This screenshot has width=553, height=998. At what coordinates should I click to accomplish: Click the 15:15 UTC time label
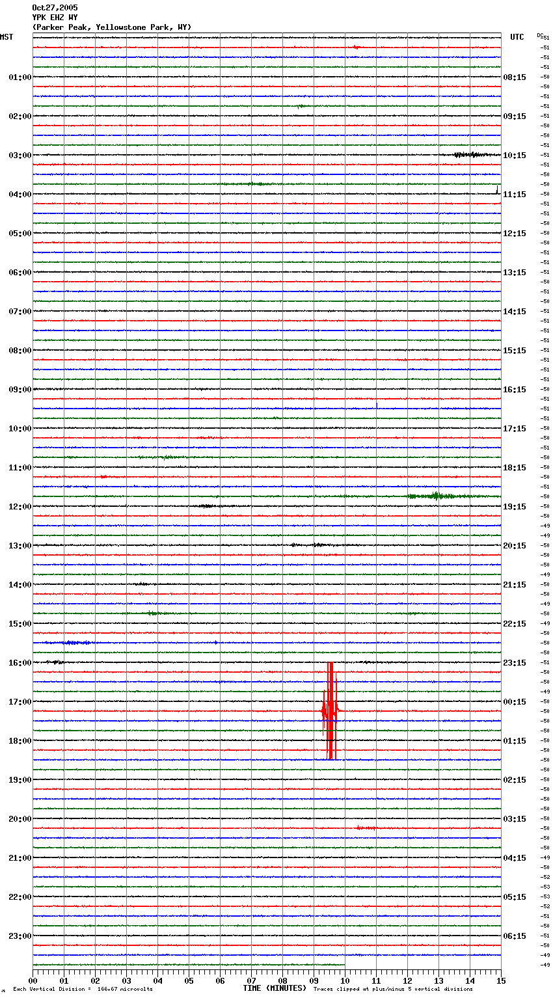(x=515, y=351)
